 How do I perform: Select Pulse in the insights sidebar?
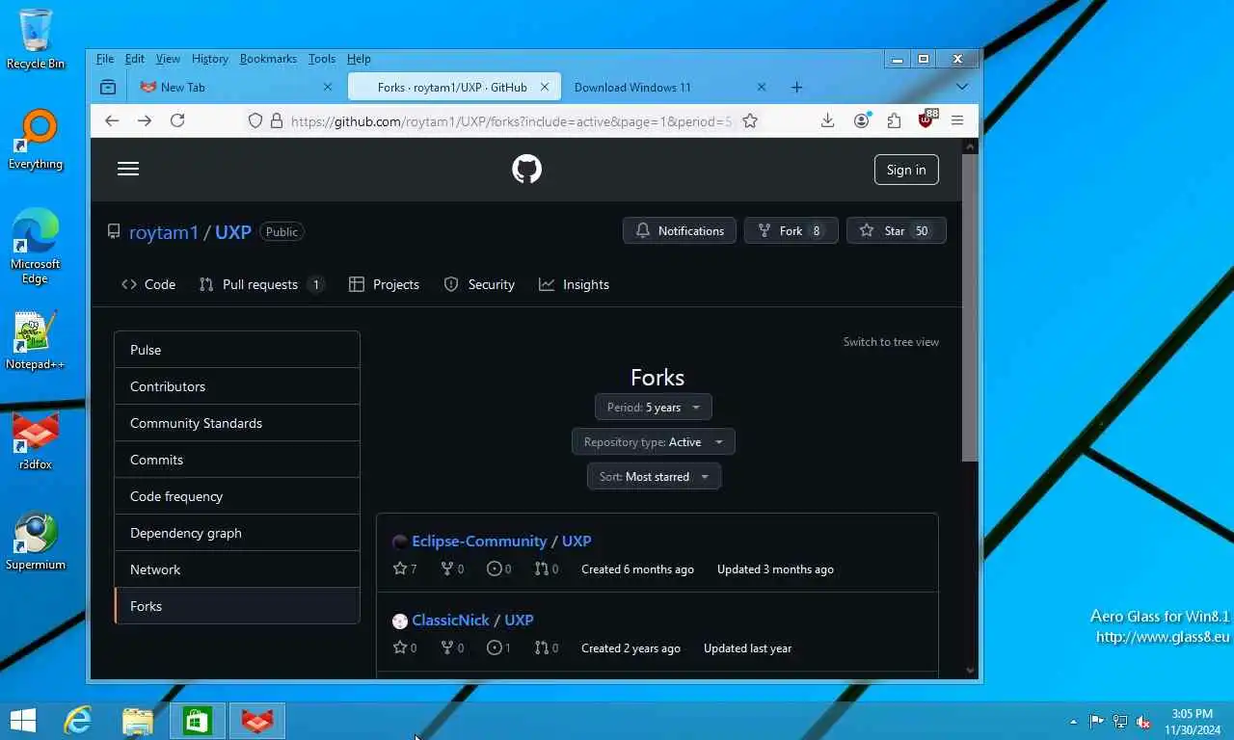[x=237, y=350]
